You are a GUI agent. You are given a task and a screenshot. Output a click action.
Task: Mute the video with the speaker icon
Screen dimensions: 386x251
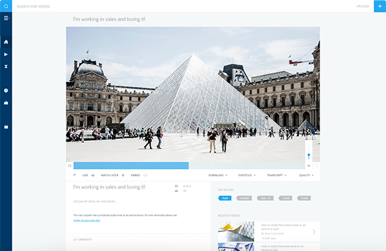click(309, 166)
